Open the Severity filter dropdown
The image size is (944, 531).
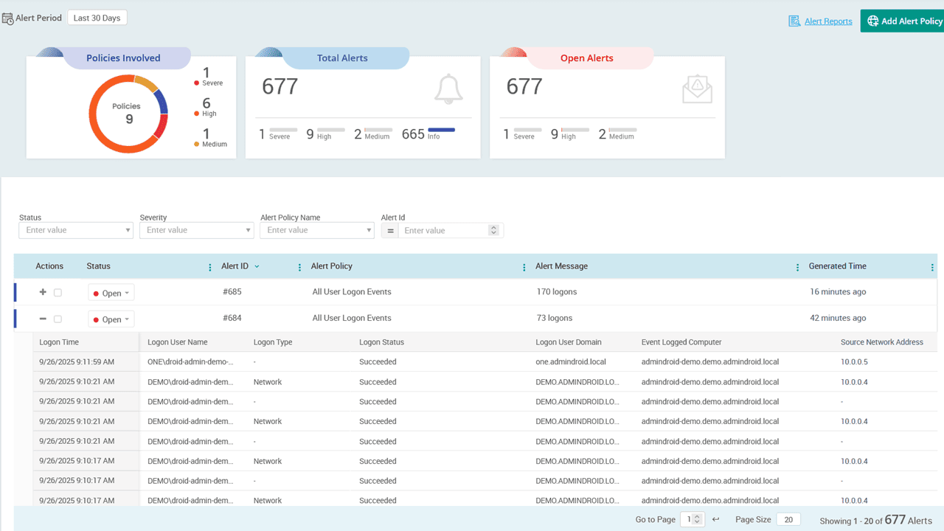[196, 230]
